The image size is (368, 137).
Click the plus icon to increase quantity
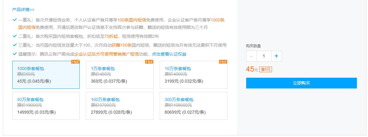tap(276, 56)
